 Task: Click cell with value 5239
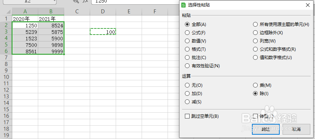pyautogui.click(x=25, y=32)
